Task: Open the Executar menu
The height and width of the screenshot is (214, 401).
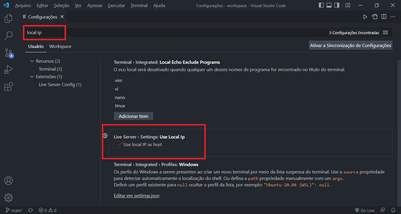Action: coord(117,5)
